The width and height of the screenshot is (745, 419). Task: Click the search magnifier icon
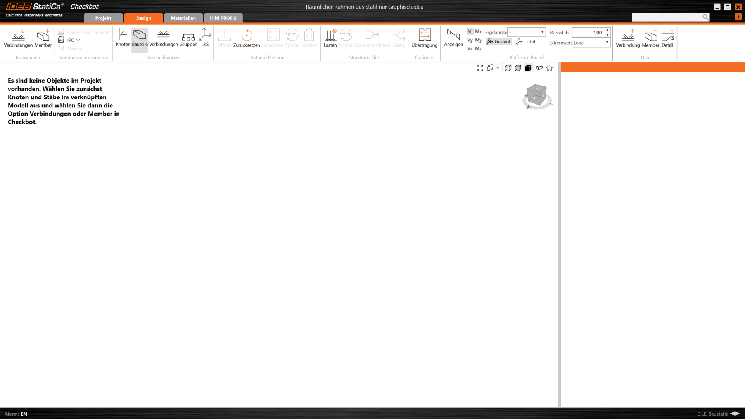[x=705, y=17]
